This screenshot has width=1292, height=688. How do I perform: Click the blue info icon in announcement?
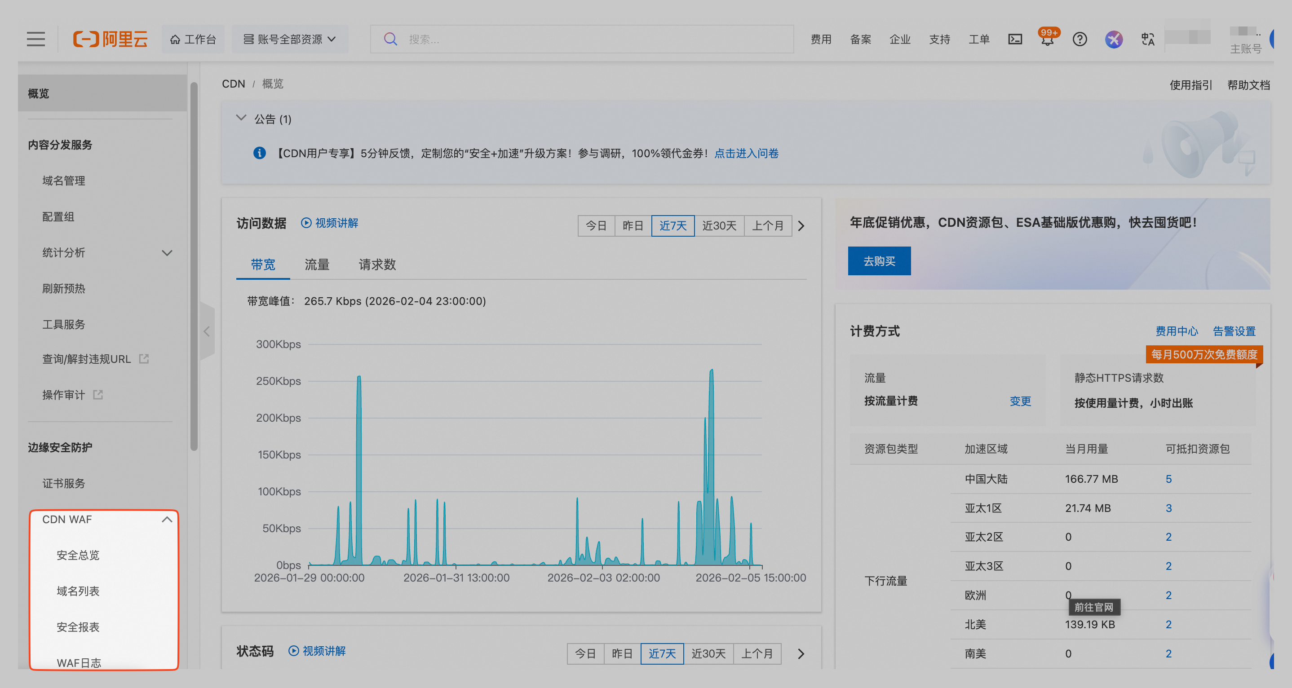pyautogui.click(x=259, y=153)
